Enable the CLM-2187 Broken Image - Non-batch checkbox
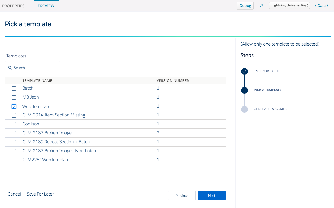The height and width of the screenshot is (208, 334). point(14,151)
